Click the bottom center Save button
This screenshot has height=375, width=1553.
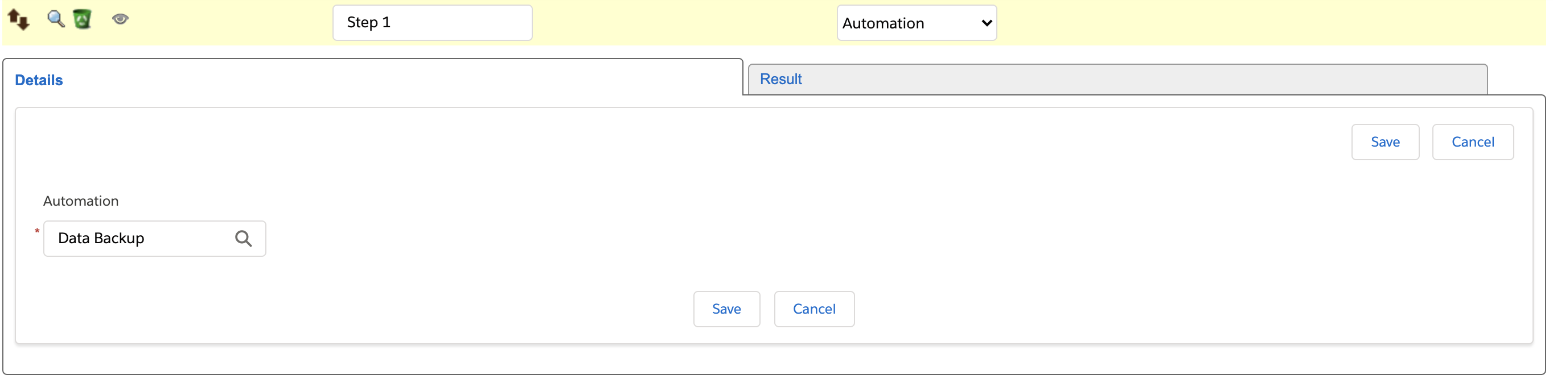pyautogui.click(x=726, y=309)
